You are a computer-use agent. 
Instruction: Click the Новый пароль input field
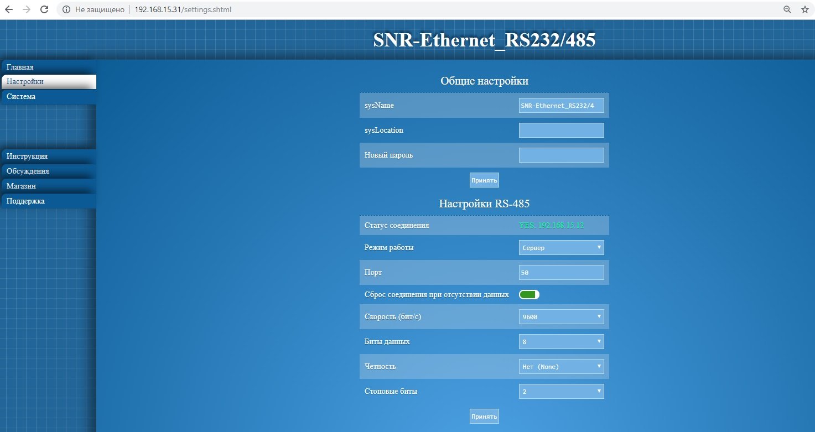tap(561, 155)
